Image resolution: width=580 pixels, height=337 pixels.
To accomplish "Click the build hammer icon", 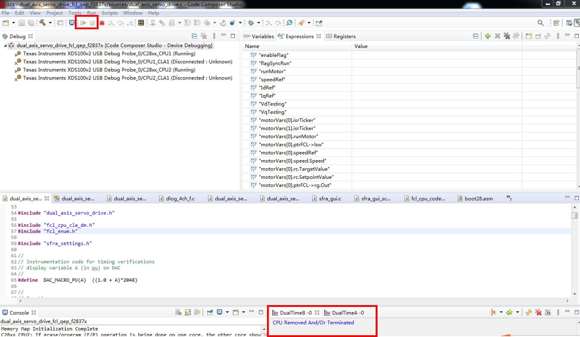I will [42, 23].
